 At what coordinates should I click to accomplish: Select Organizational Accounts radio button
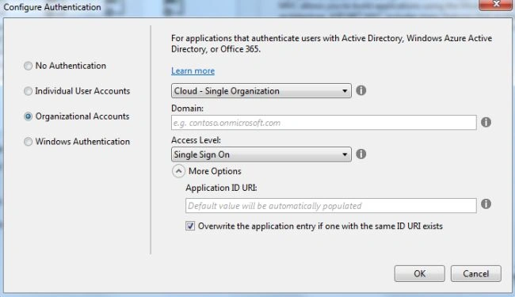[29, 116]
